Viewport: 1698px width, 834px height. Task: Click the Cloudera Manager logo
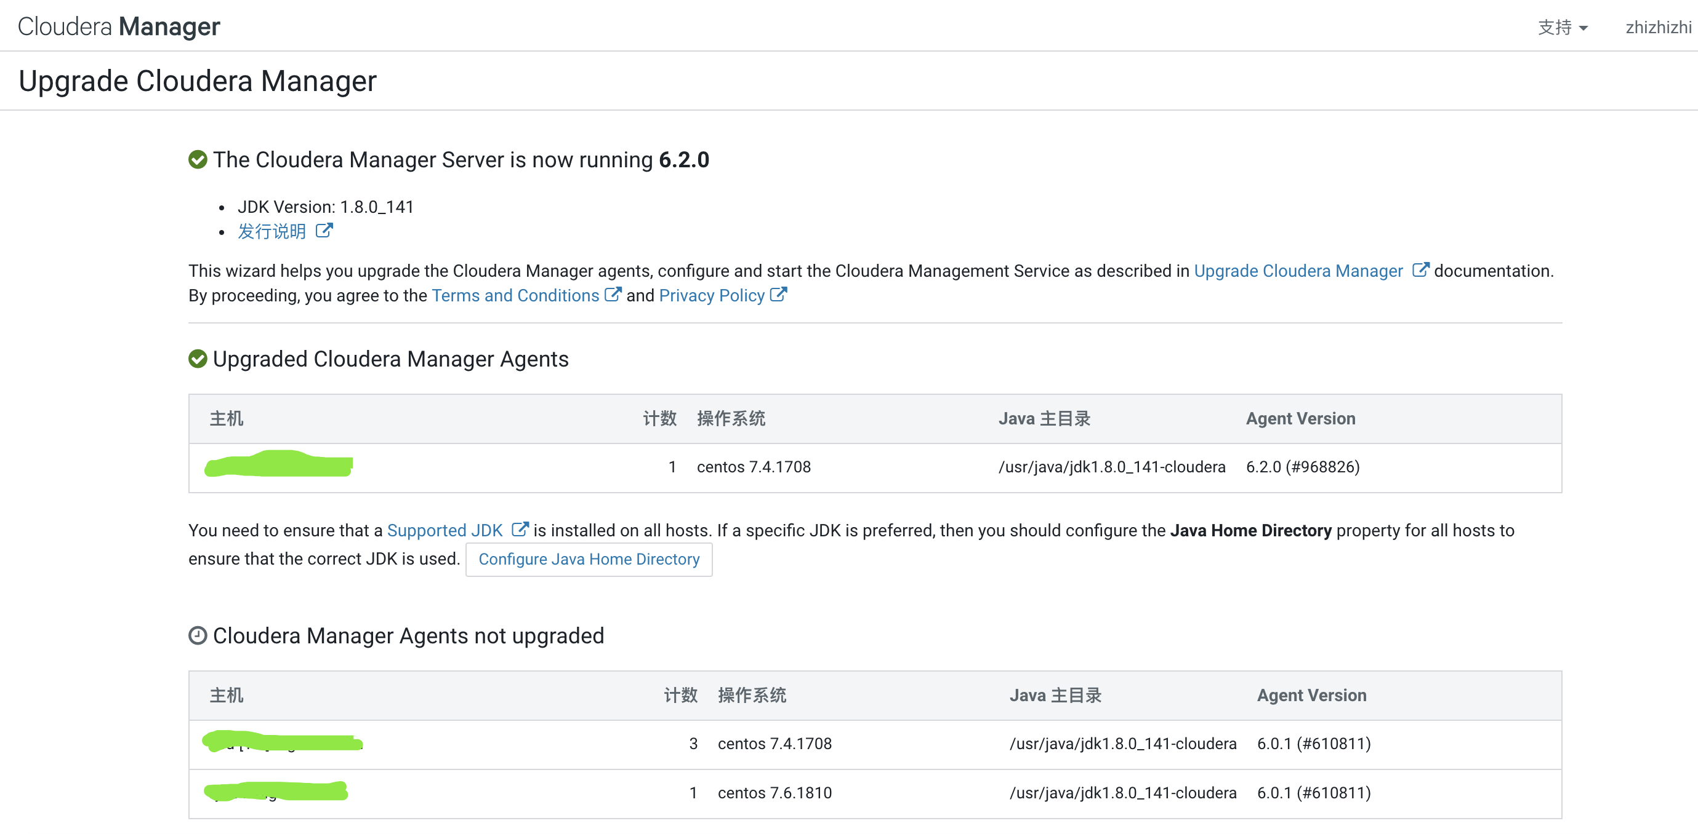119,26
